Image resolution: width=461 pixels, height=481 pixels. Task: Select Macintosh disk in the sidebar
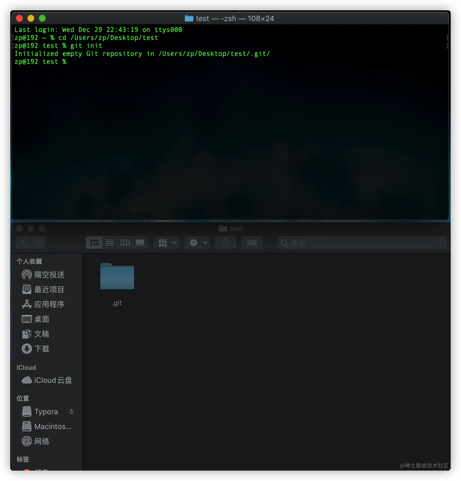47,426
